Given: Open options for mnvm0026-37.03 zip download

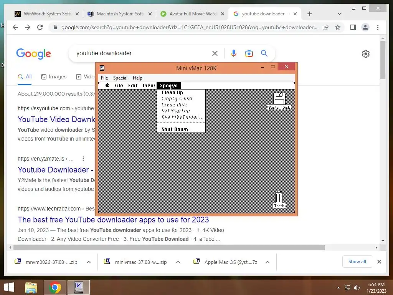Looking at the screenshot, I should [89, 262].
